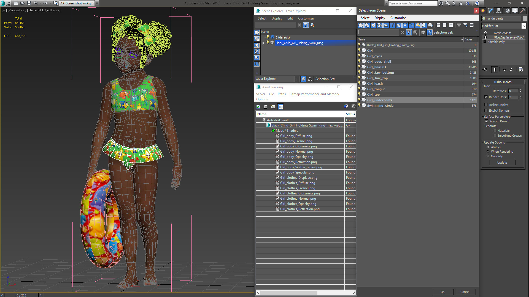Click the Undo arrow icon
Screen dimensions: 529x297
point(36,3)
